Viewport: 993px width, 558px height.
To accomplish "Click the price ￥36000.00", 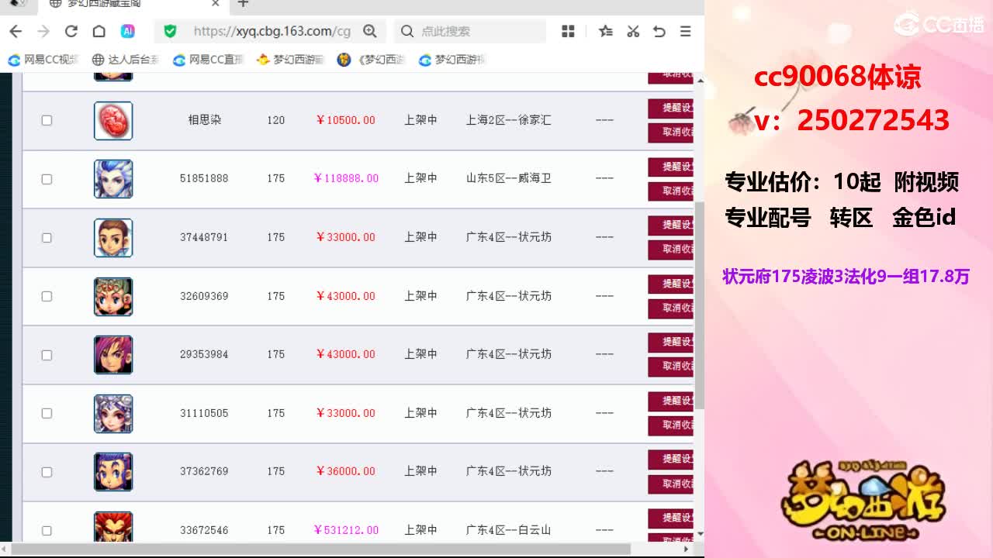I will click(x=346, y=471).
